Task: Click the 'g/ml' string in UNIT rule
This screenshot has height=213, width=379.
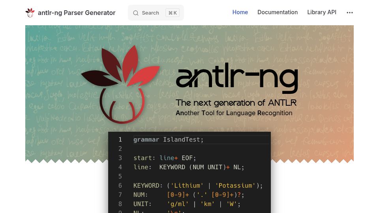Action: (178, 204)
